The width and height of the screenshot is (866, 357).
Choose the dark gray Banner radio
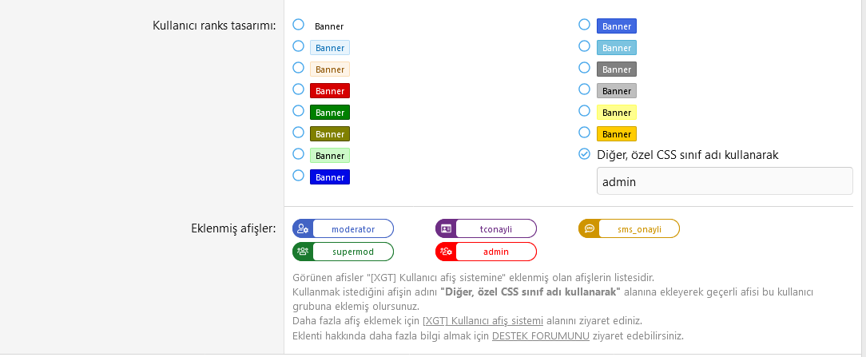[x=584, y=68]
